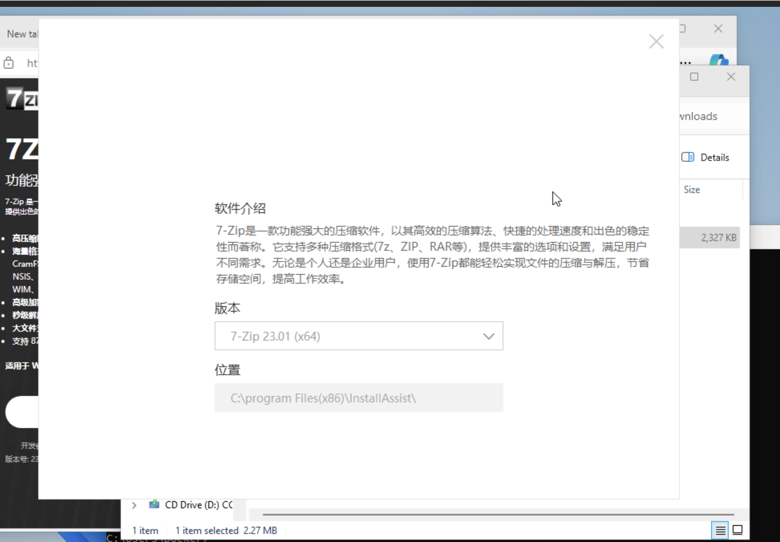Click the InstallAssist install location field

click(x=358, y=398)
